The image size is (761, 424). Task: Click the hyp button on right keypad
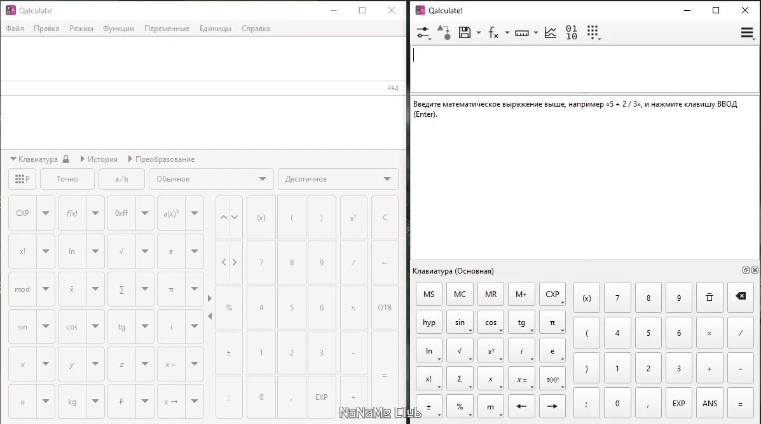point(429,322)
